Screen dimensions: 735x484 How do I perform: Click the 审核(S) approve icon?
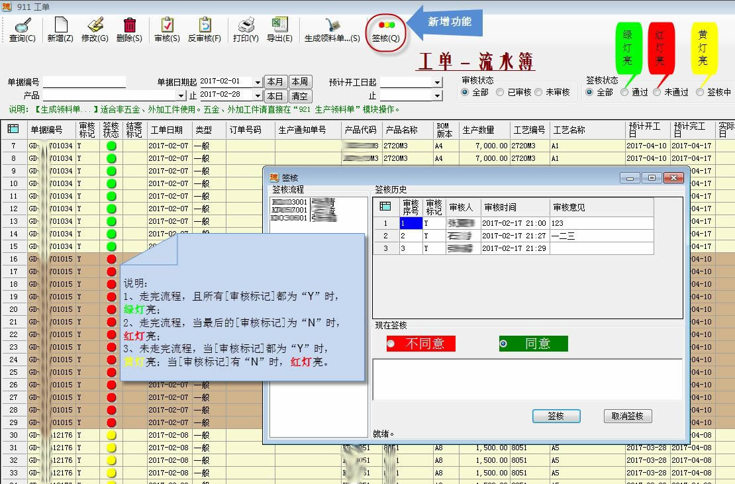coord(167,26)
